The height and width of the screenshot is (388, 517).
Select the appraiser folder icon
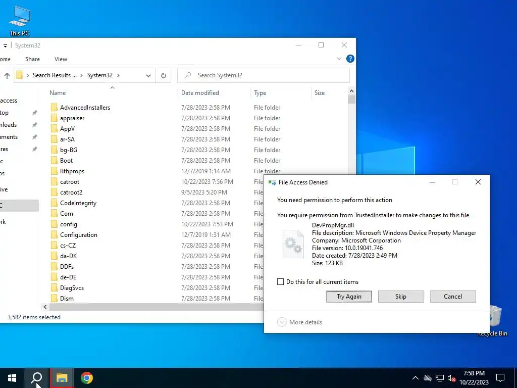click(55, 118)
